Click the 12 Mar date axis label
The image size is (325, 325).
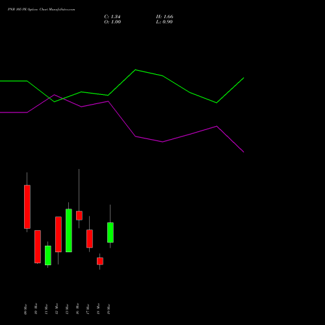pyautogui.click(x=57, y=309)
